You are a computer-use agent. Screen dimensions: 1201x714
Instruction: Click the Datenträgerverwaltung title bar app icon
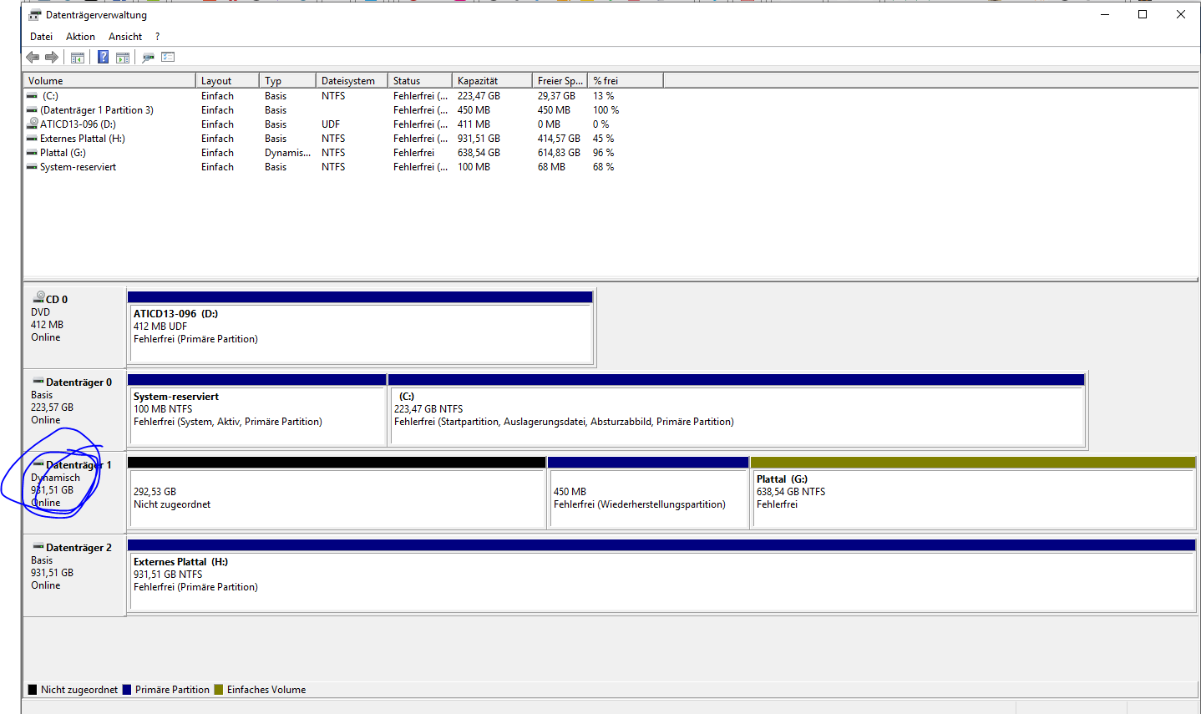click(35, 15)
